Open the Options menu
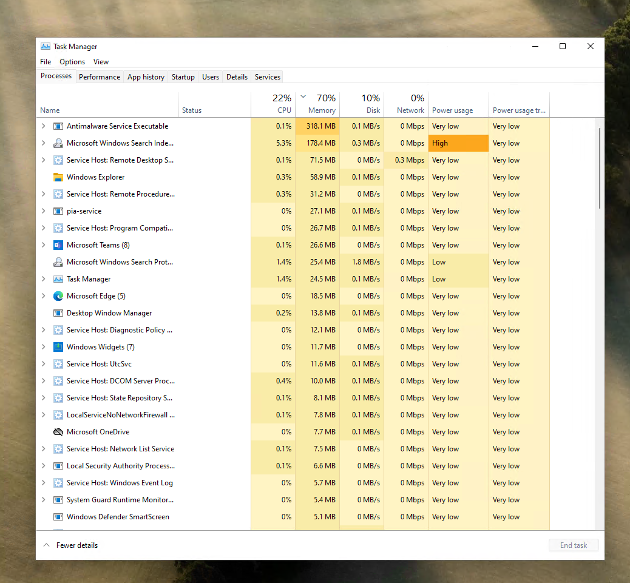 [72, 62]
